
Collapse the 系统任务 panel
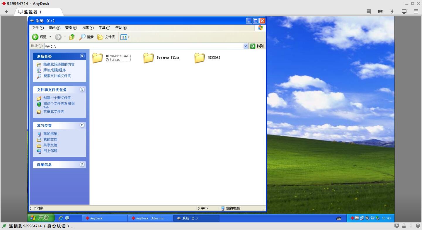coord(82,56)
